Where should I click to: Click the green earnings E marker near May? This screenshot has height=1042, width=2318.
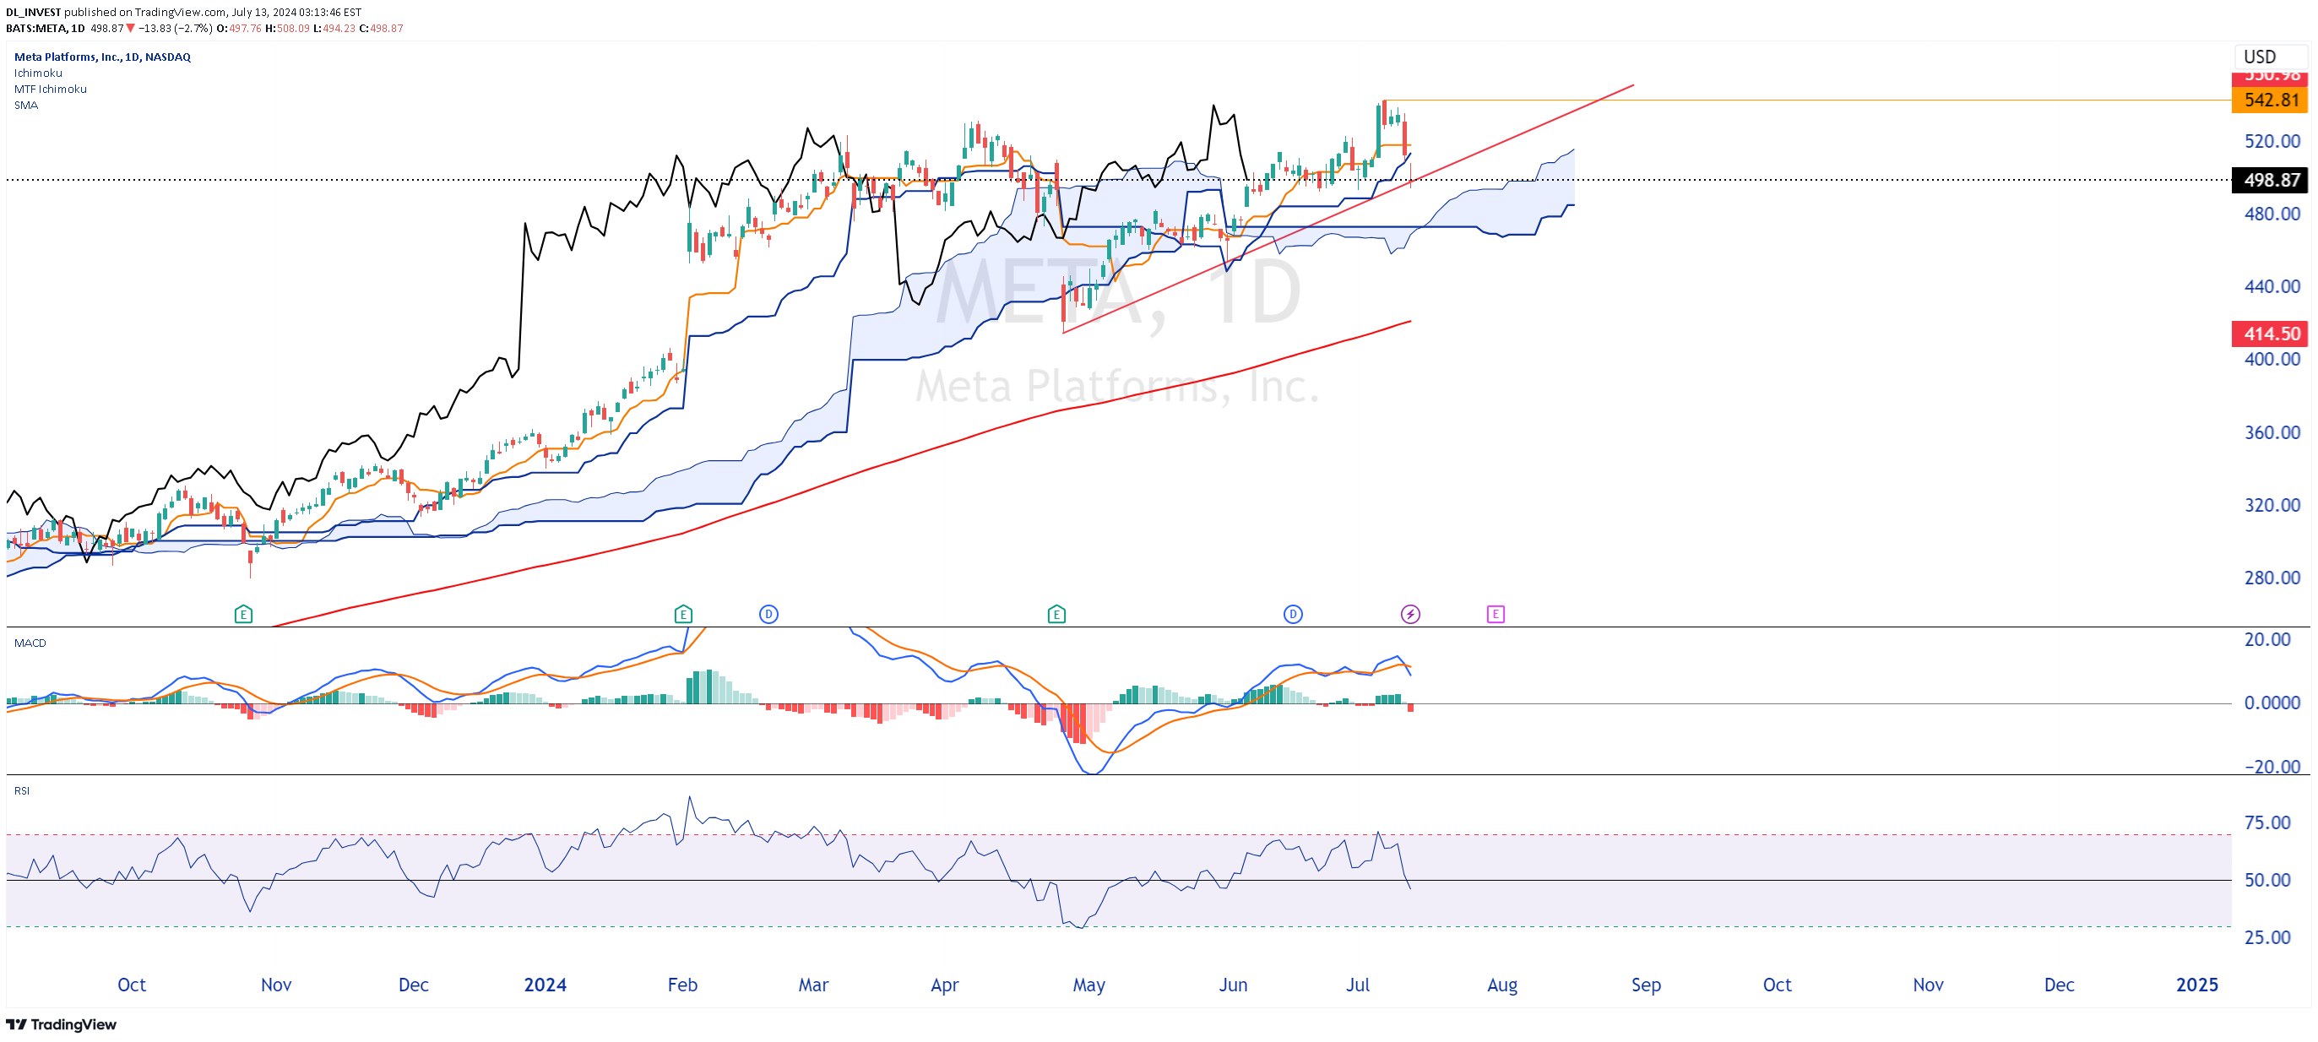(1056, 615)
